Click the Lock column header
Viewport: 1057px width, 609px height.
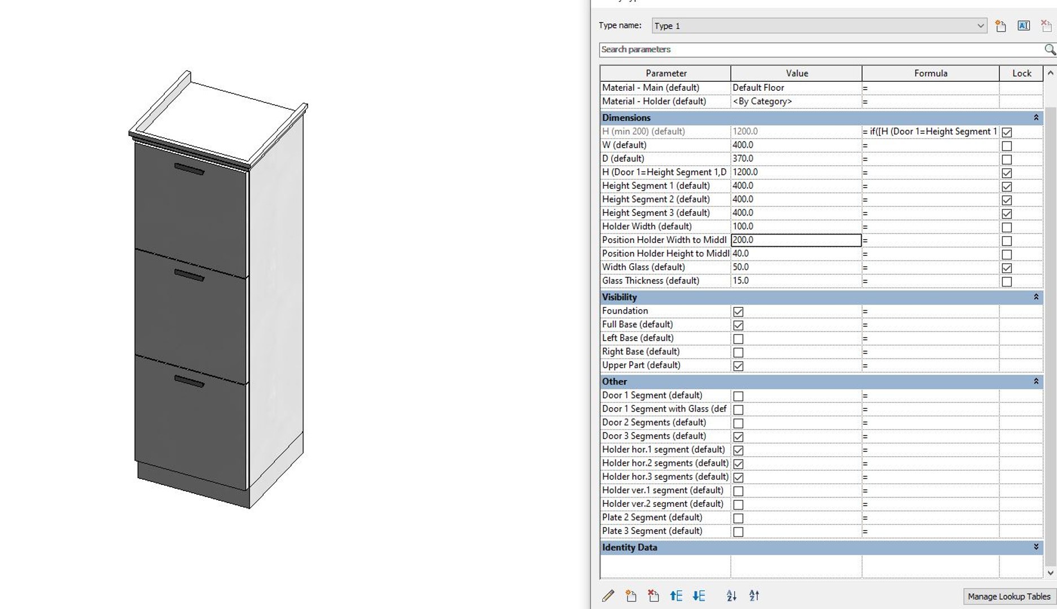pos(1021,73)
